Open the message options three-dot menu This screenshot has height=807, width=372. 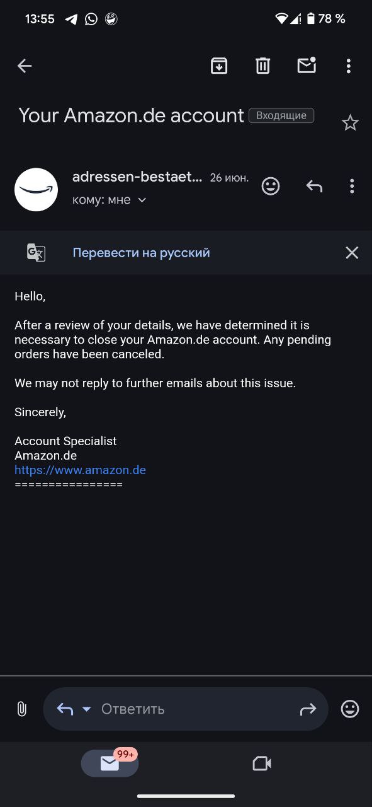click(x=352, y=186)
